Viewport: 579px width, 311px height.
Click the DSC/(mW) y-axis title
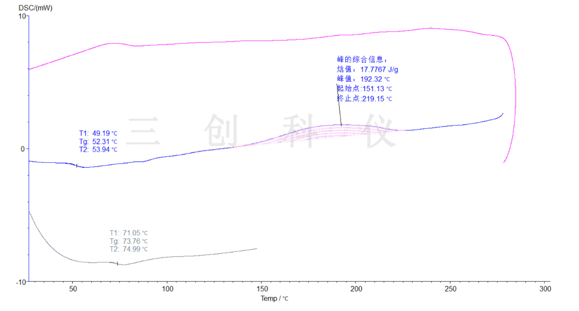pyautogui.click(x=35, y=8)
